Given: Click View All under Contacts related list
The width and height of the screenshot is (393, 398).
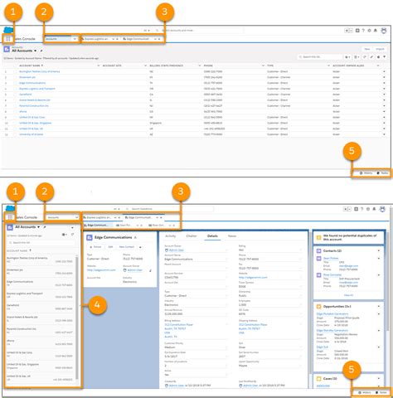Looking at the screenshot, I should [348, 295].
